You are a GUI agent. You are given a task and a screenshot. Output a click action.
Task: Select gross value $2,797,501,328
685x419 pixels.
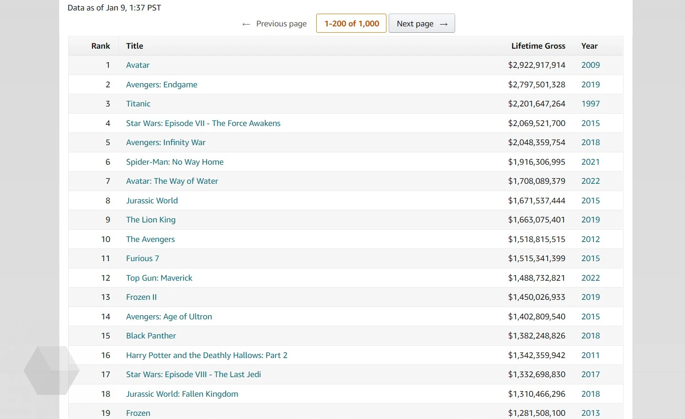coord(537,85)
